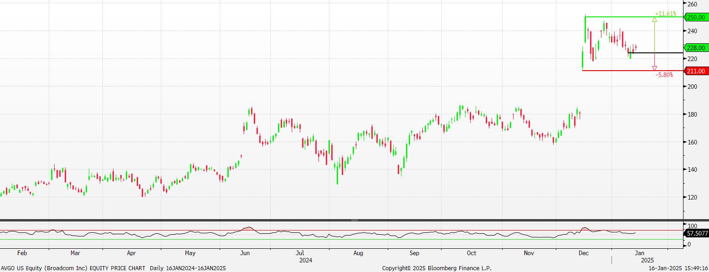The image size is (709, 272).
Task: Click the 16-Jan-2025 timestamp in the corner
Action: [678, 268]
